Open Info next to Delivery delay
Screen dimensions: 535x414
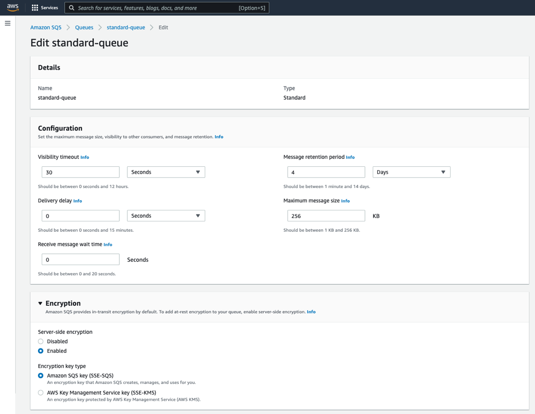[x=78, y=201]
